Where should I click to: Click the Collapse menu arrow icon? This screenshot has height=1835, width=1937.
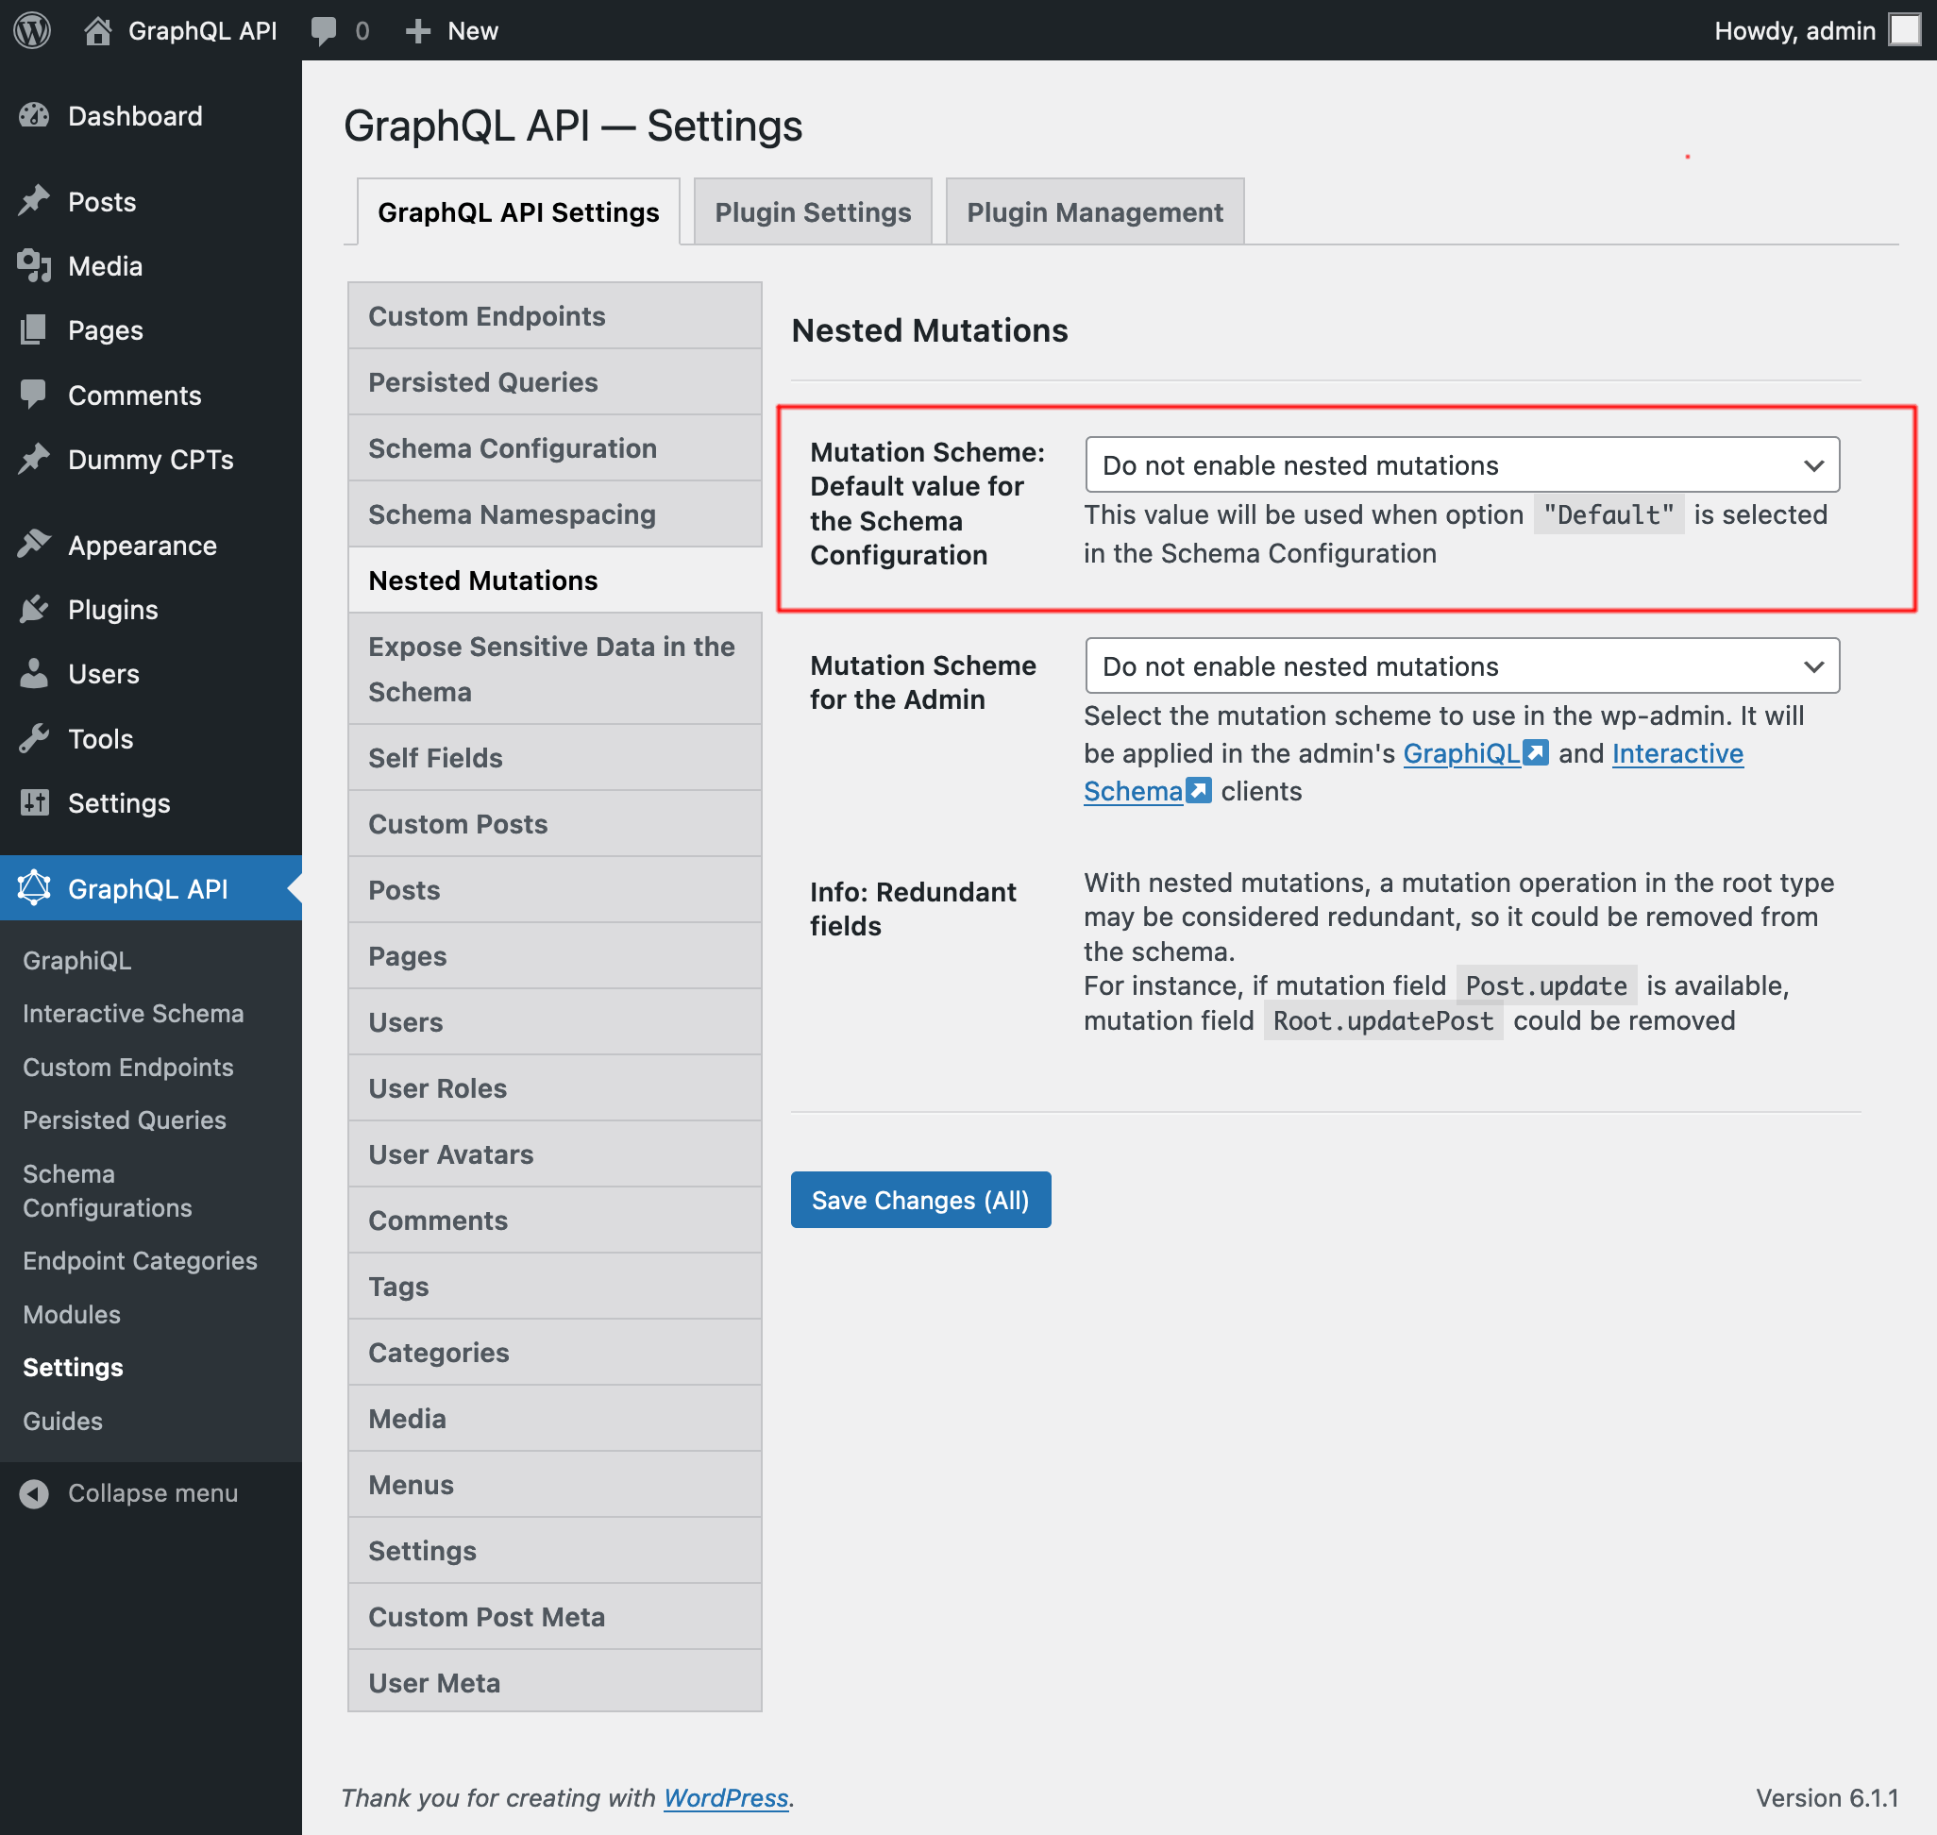pyautogui.click(x=34, y=1493)
